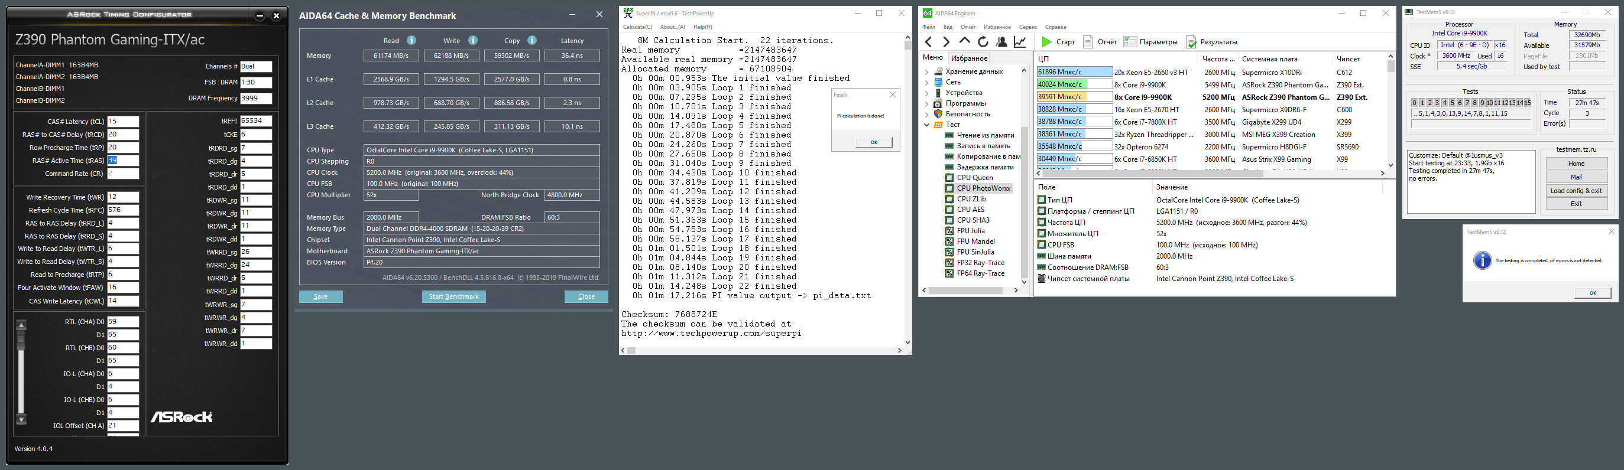Close the Super PI Finish dialog

click(892, 94)
